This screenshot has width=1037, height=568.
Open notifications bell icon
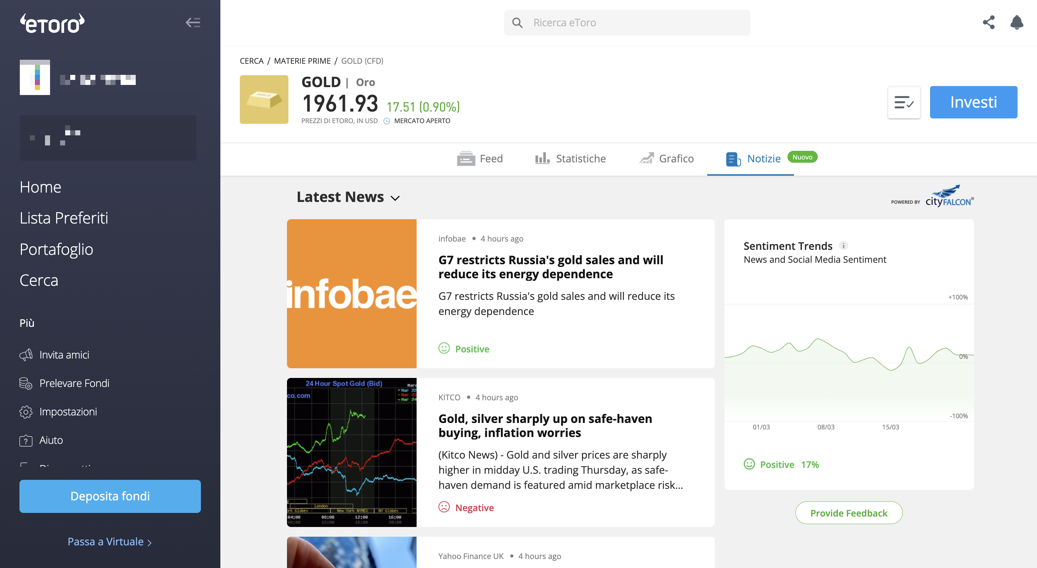[x=1016, y=22]
